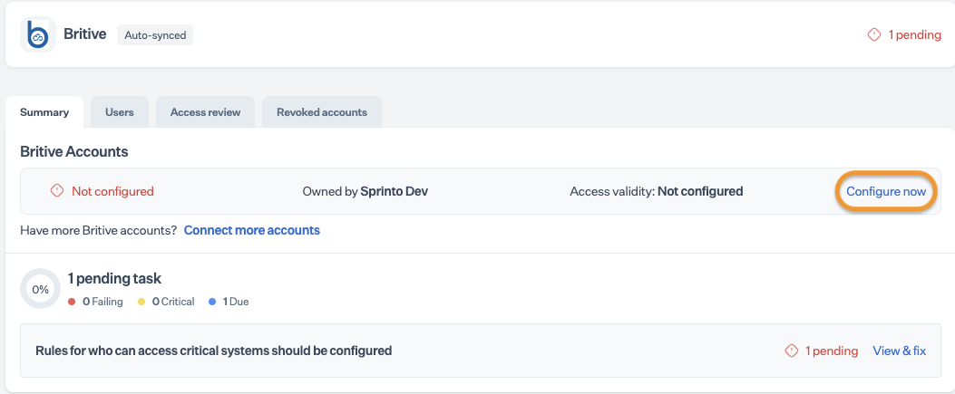Click the 1 pending text in header

click(x=914, y=35)
